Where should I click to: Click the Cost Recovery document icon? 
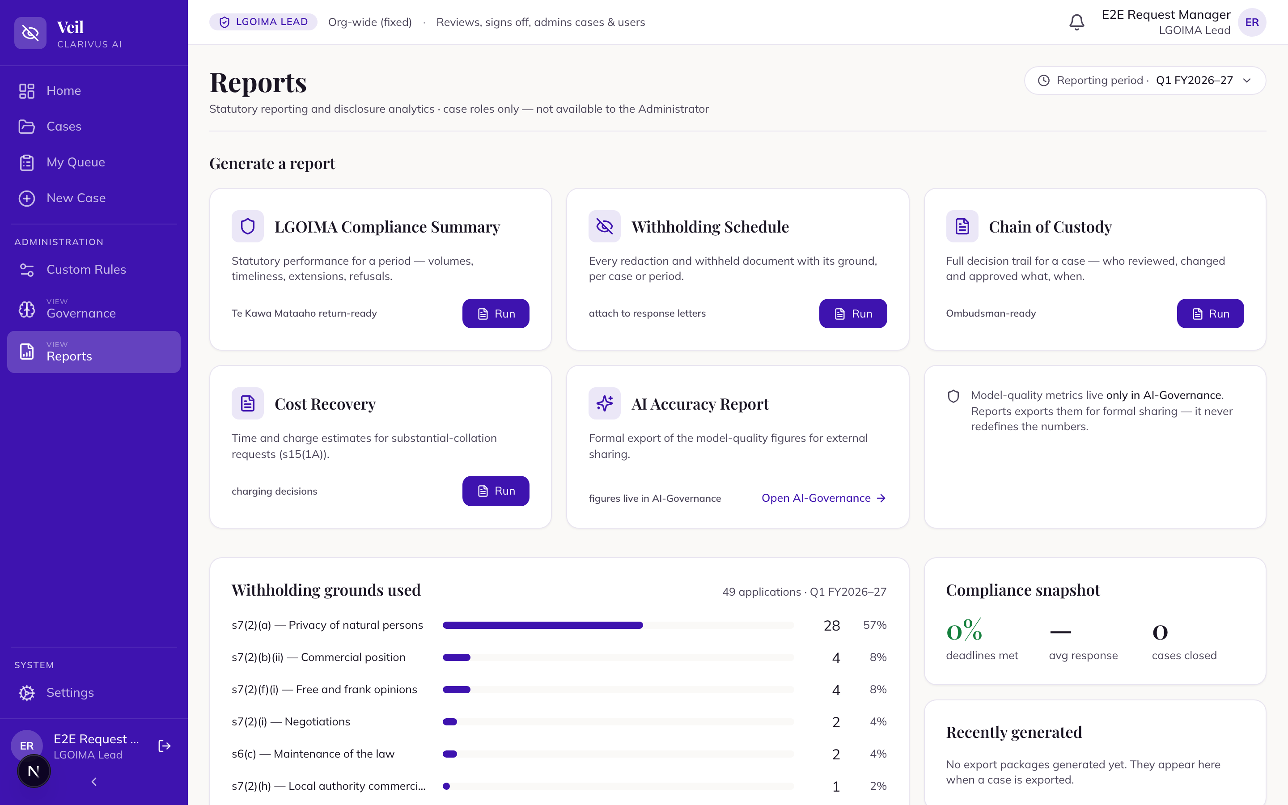click(x=247, y=403)
